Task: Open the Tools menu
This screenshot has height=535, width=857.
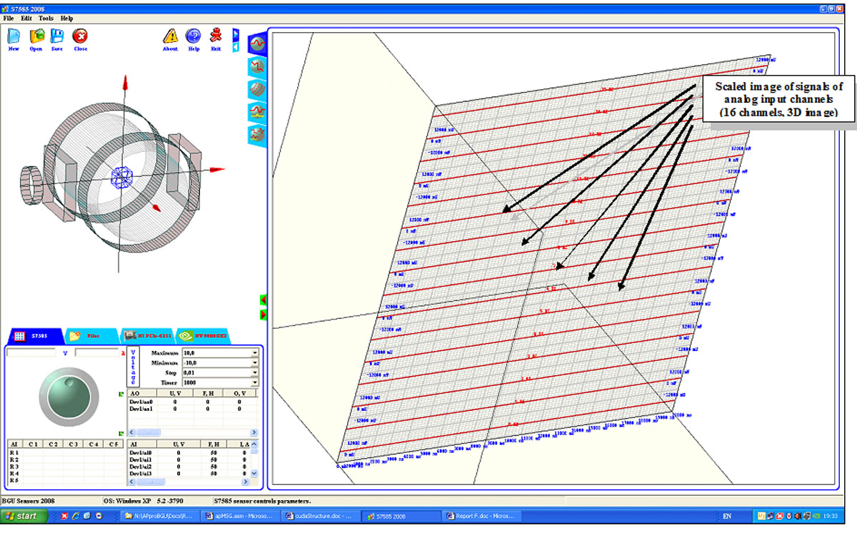Action: point(46,18)
